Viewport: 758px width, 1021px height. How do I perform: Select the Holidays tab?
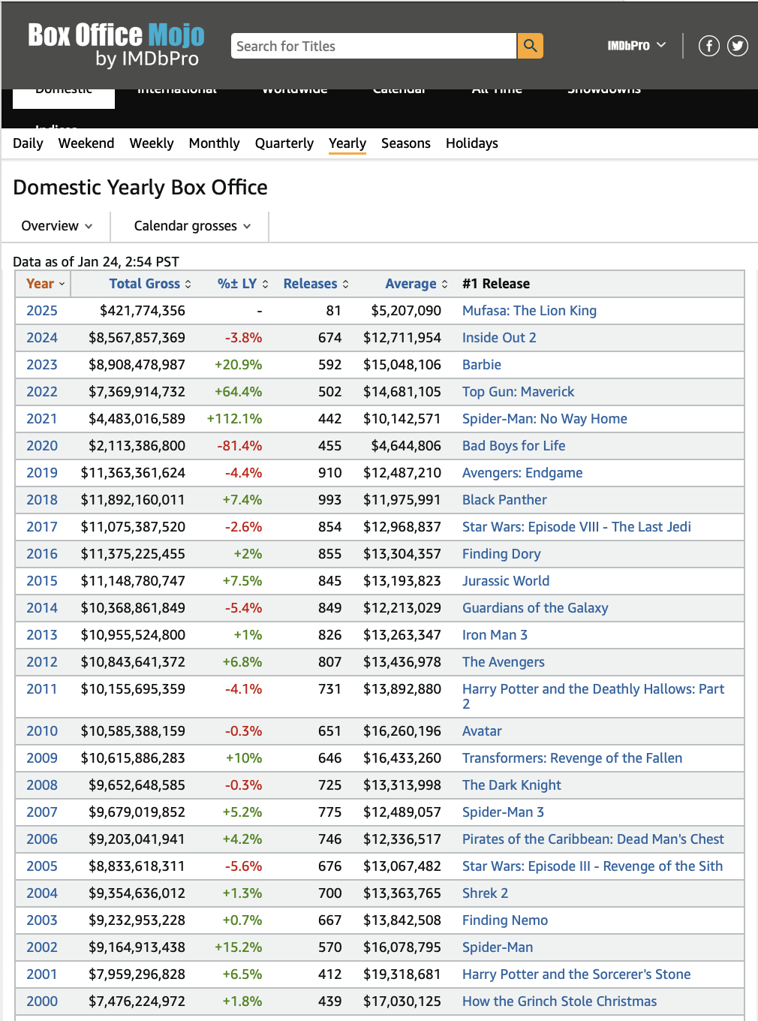[471, 143]
